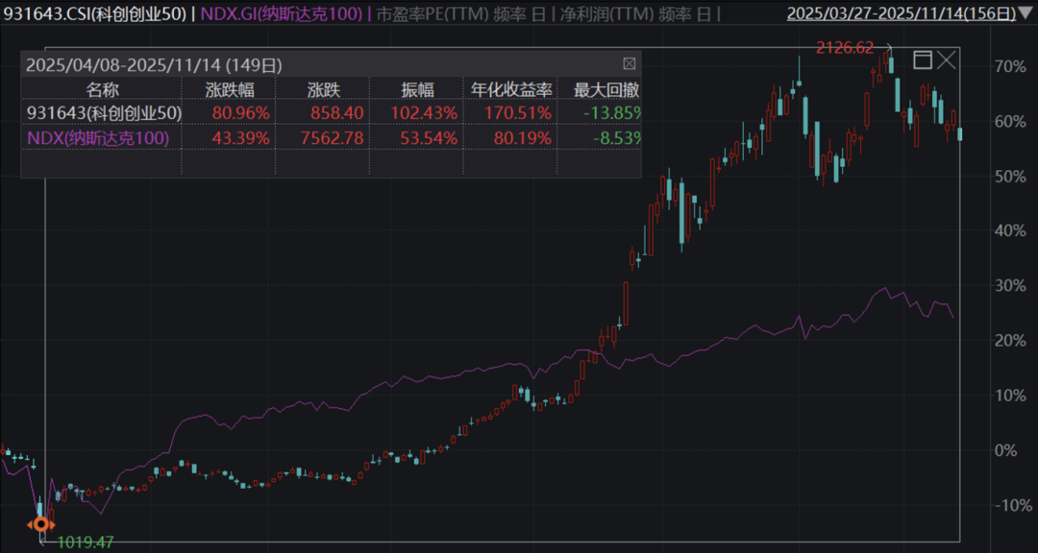1038x553 pixels.
Task: Click the orange range start drag handle
Action: (x=40, y=524)
